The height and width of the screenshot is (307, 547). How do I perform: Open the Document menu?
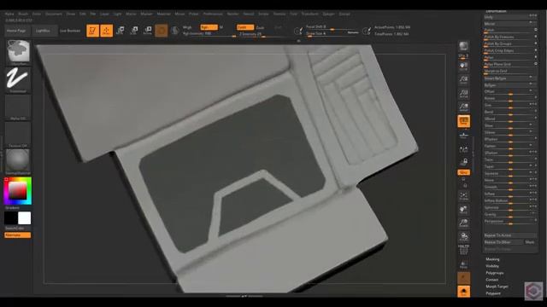54,14
